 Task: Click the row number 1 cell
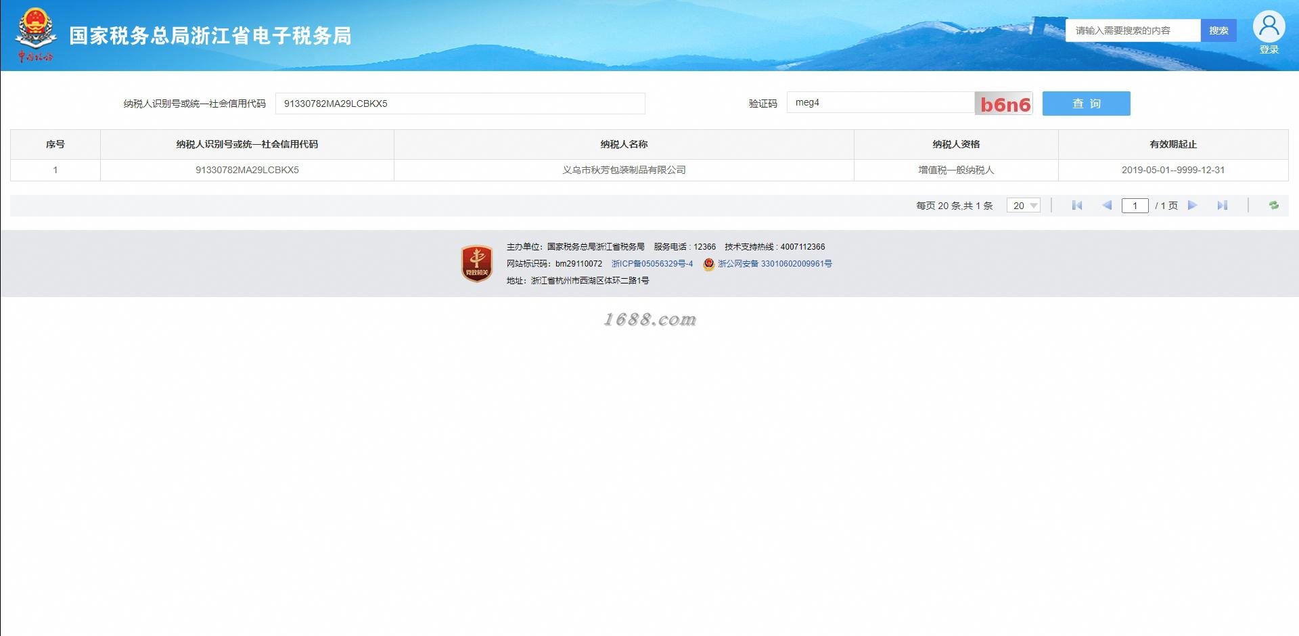point(55,170)
